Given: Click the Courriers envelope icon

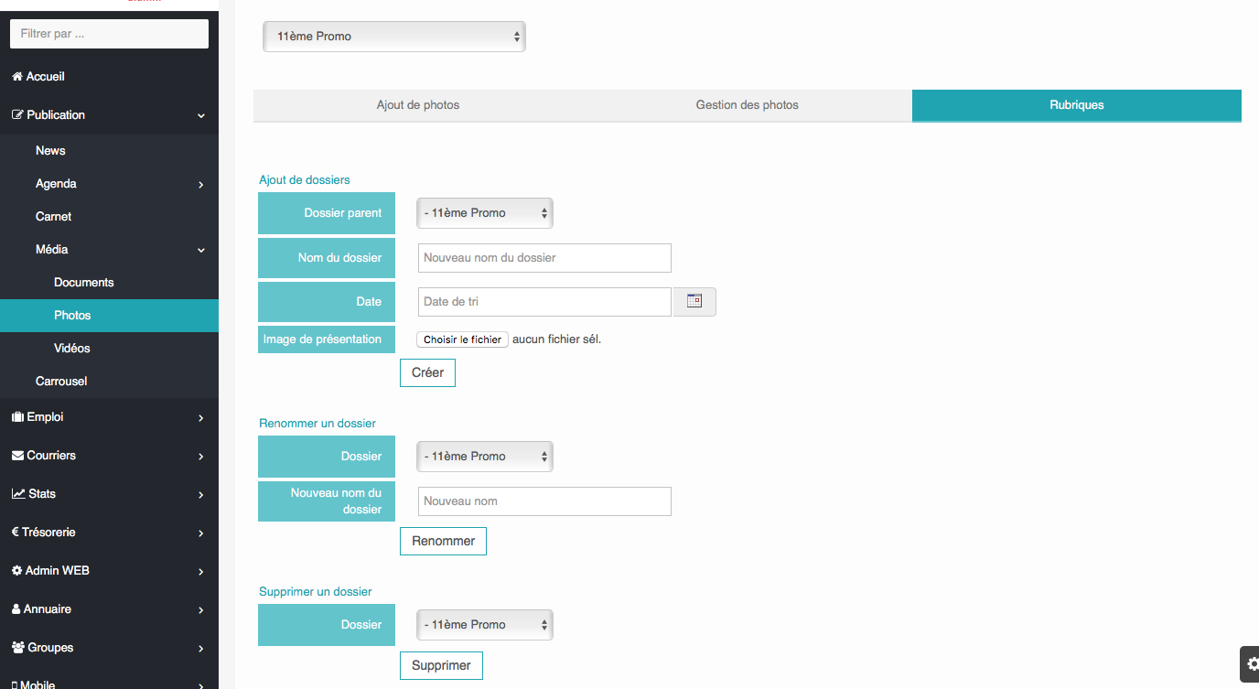Looking at the screenshot, I should pos(17,456).
